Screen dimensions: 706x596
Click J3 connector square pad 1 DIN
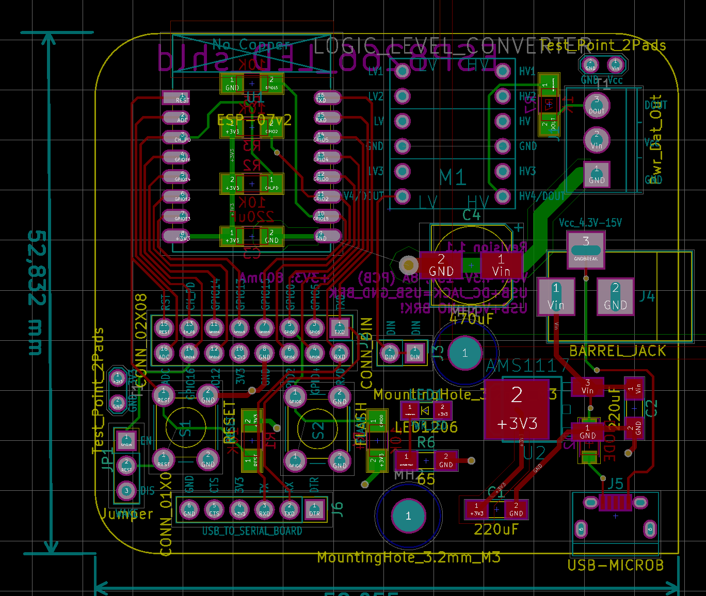pos(415,353)
